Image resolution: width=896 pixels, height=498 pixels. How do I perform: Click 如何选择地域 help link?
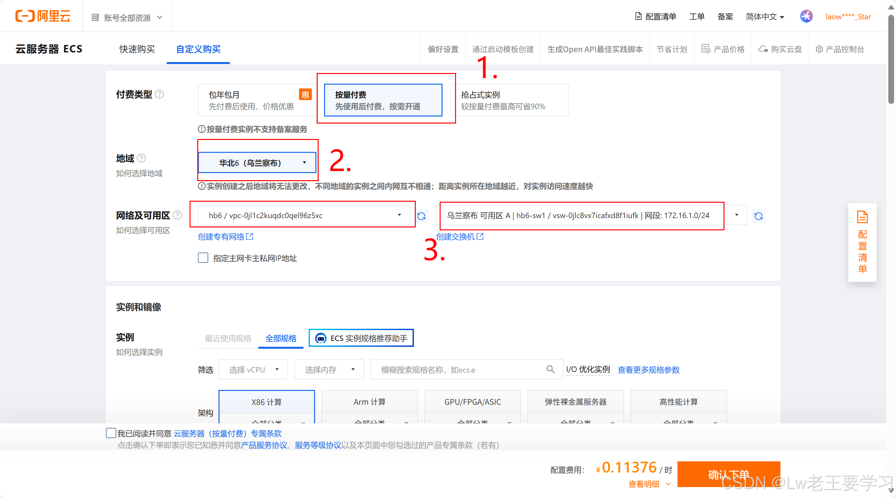(139, 173)
